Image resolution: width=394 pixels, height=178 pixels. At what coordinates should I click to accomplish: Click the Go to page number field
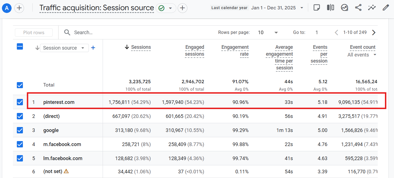317,33
